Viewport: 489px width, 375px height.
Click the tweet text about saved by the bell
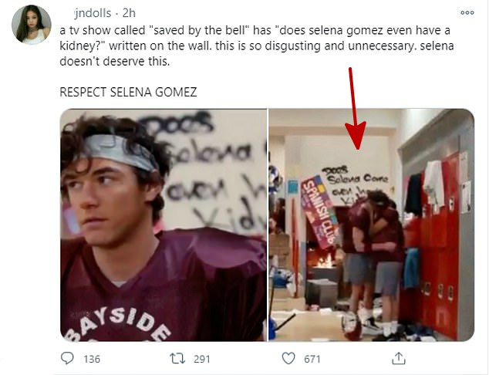click(x=256, y=46)
